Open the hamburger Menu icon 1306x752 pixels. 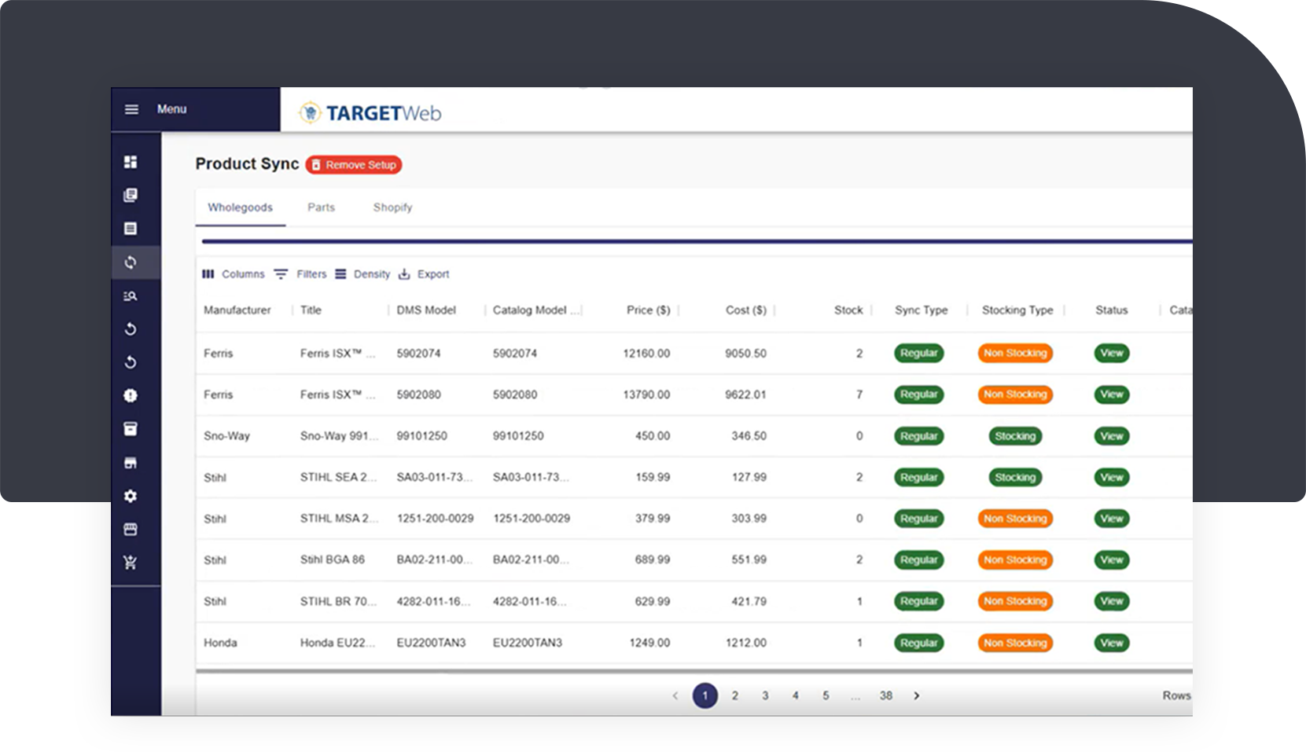pyautogui.click(x=131, y=109)
